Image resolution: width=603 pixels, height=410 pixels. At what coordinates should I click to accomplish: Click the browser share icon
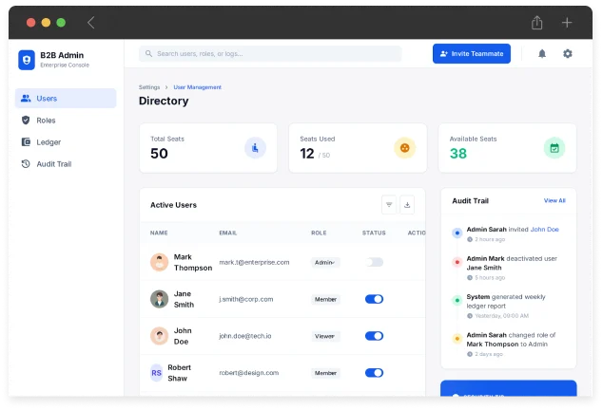(537, 22)
